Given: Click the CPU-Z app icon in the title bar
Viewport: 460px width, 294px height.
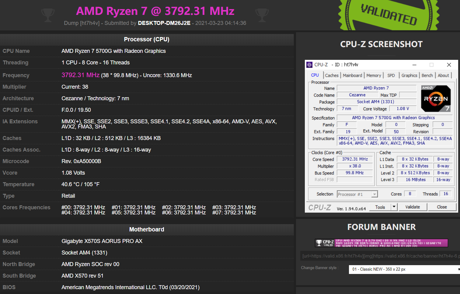Looking at the screenshot, I should click(309, 65).
